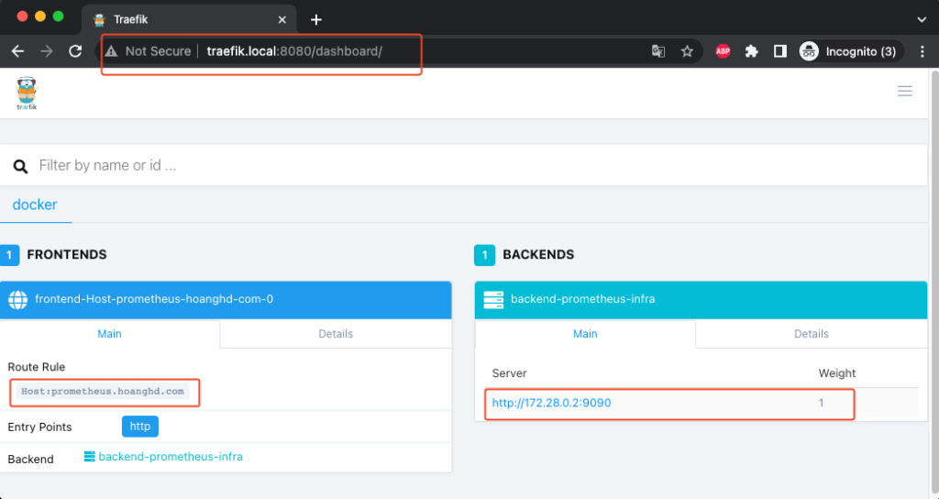Image resolution: width=939 pixels, height=499 pixels.
Task: Click the address bar URL
Action: tap(294, 51)
